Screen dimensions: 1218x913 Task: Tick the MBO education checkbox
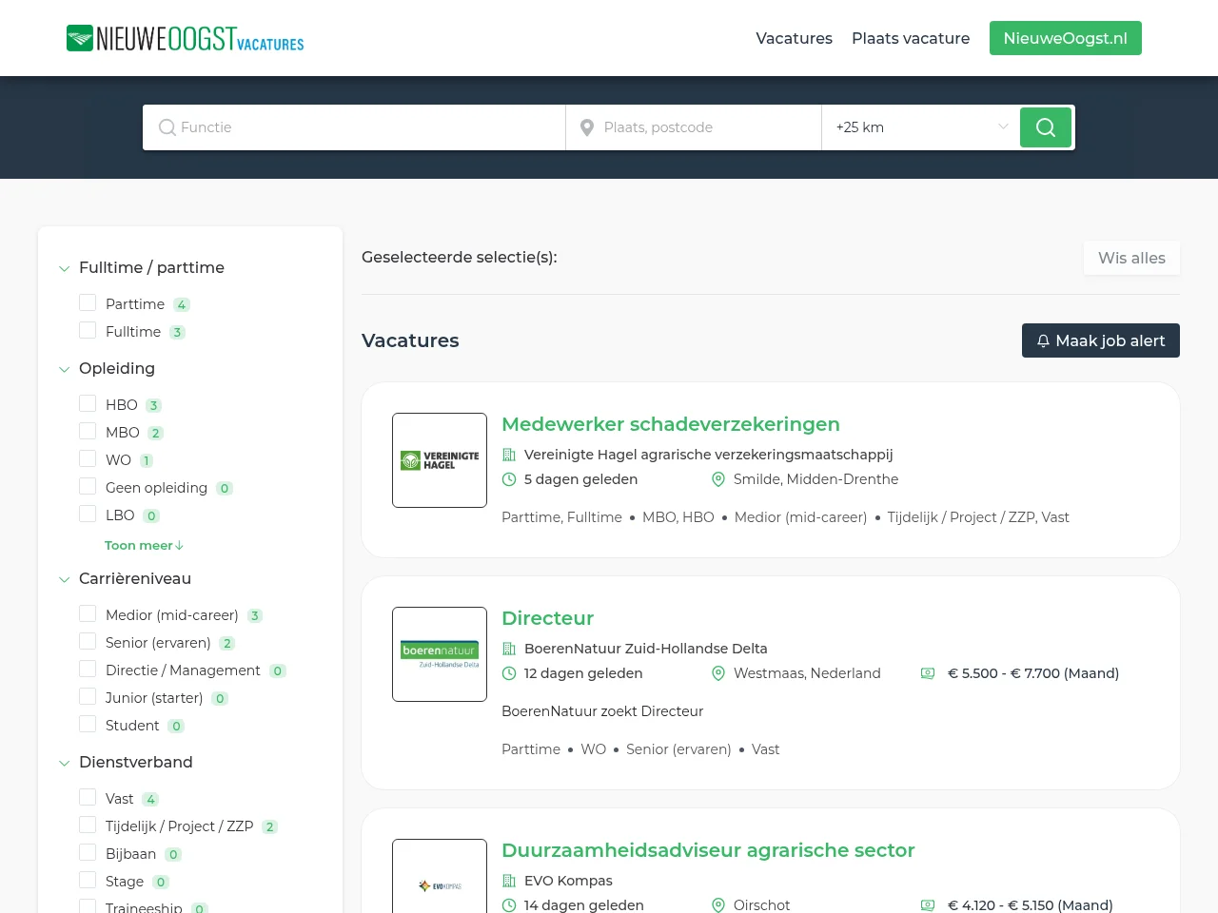[88, 431]
